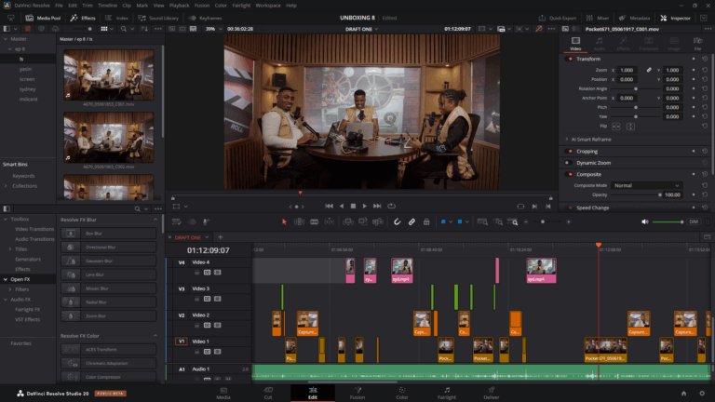Open the Media Pool panel button
The width and height of the screenshot is (715, 402).
click(44, 18)
